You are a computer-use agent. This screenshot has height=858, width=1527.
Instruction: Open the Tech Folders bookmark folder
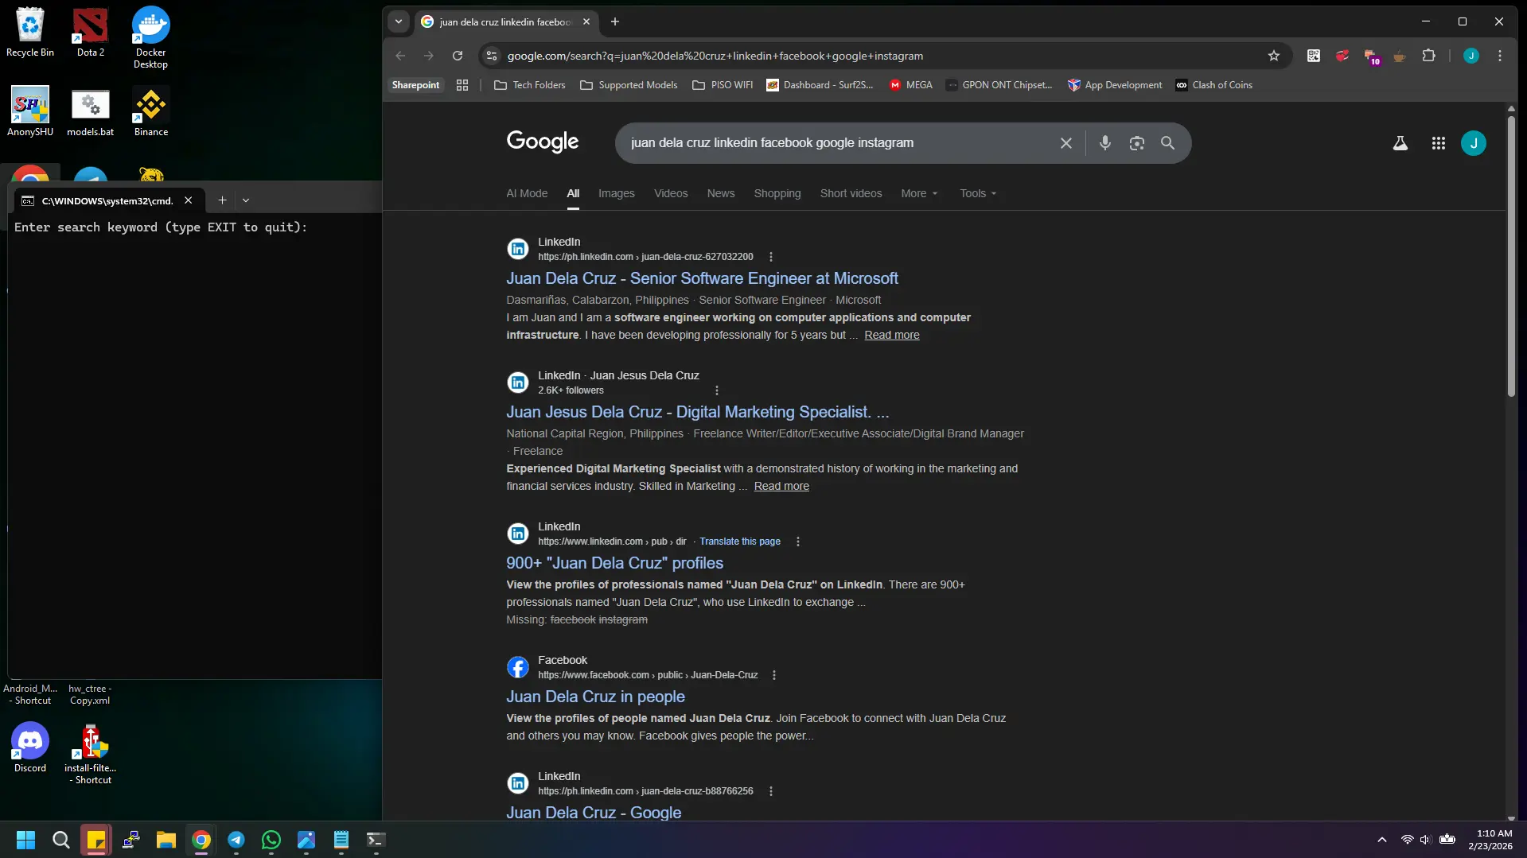(530, 85)
